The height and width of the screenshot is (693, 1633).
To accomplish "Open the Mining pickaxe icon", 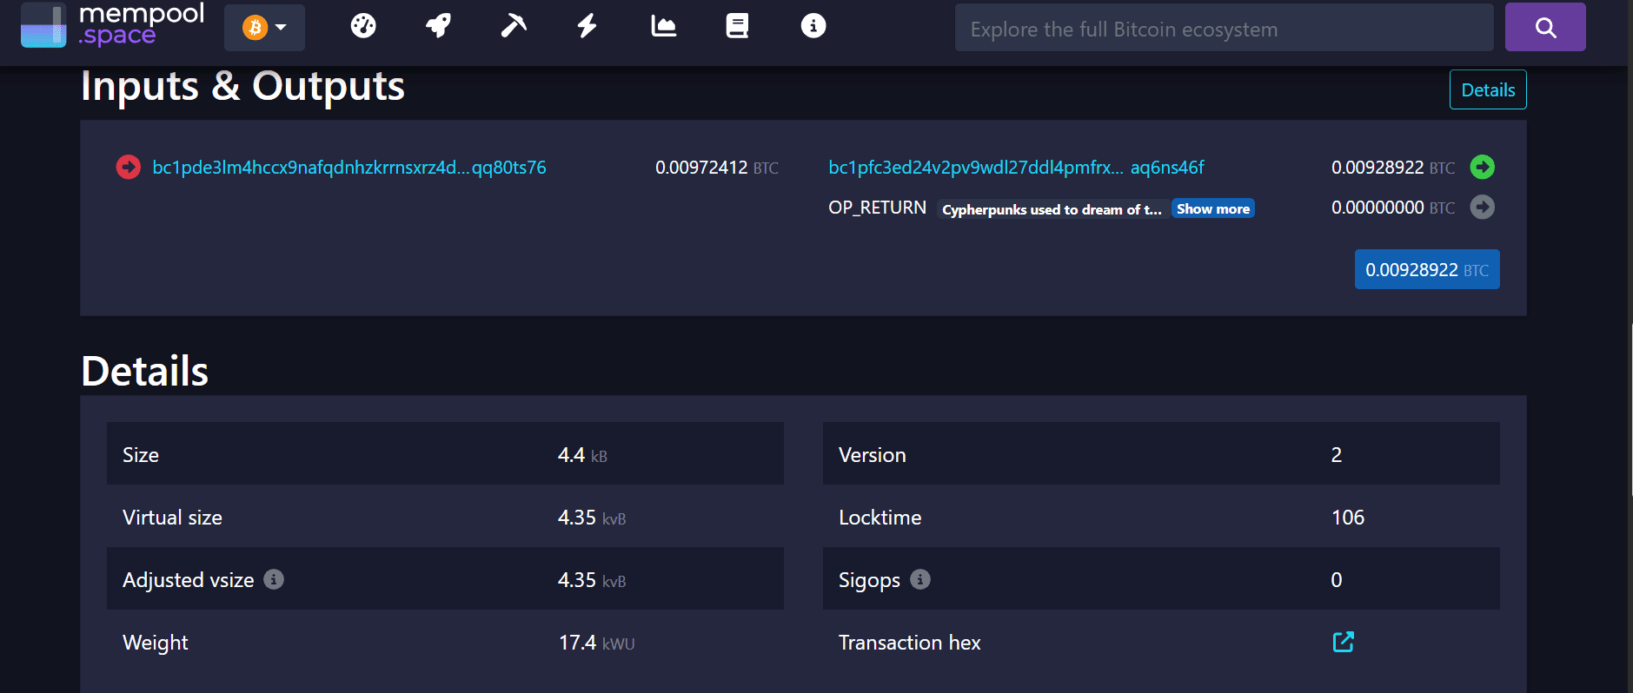I will [513, 26].
